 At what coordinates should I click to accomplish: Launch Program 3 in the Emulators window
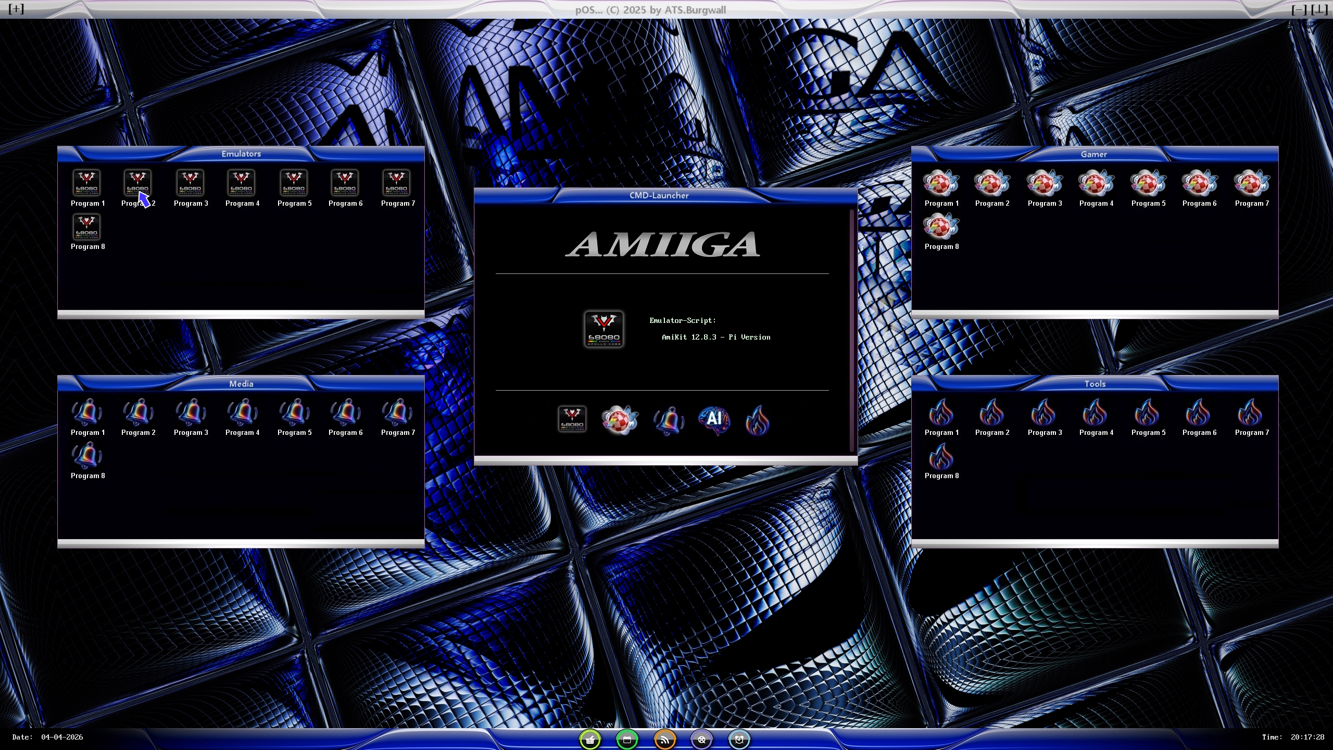[190, 183]
